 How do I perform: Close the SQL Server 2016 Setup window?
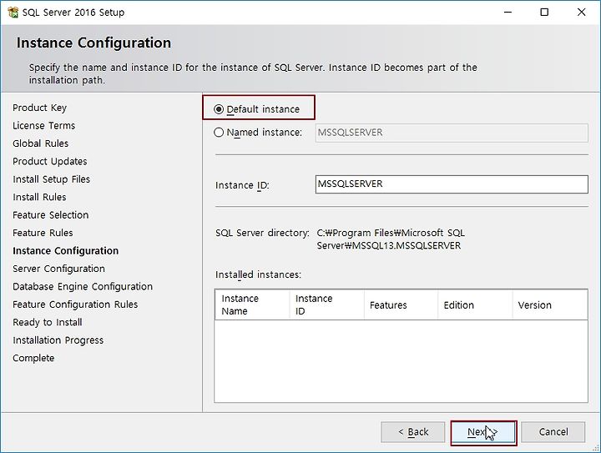(581, 13)
